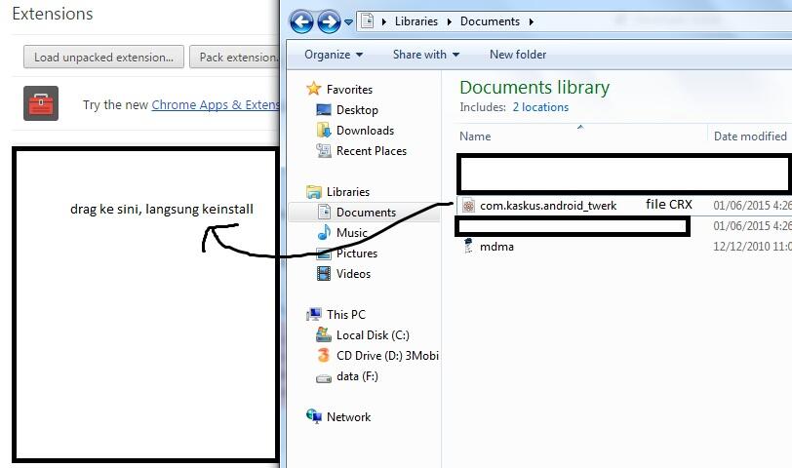
Task: Select This PC in navigation pane
Action: tap(346, 315)
